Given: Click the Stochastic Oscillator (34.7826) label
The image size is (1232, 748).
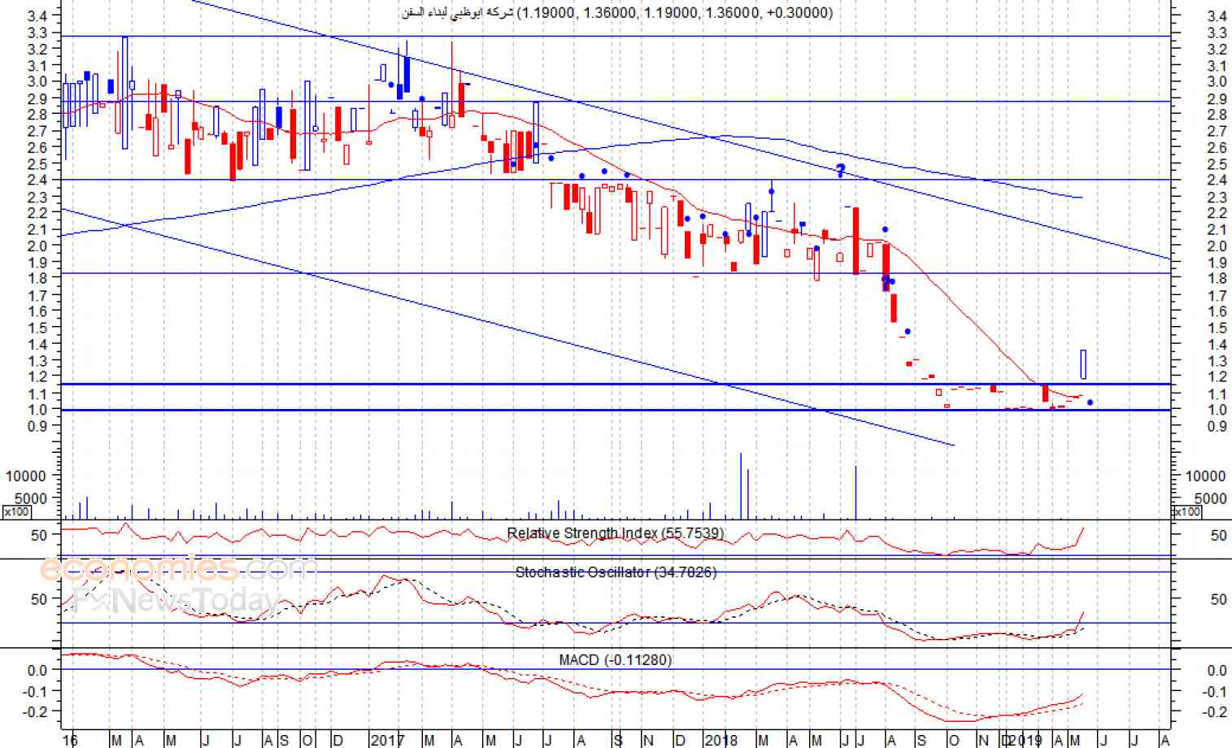Looking at the screenshot, I should pyautogui.click(x=616, y=572).
